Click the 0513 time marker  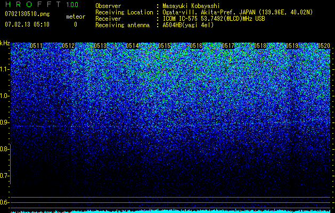pyautogui.click(x=100, y=46)
